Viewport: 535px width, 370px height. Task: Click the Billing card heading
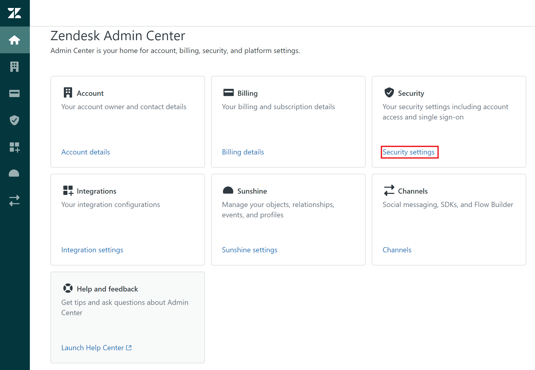(247, 93)
